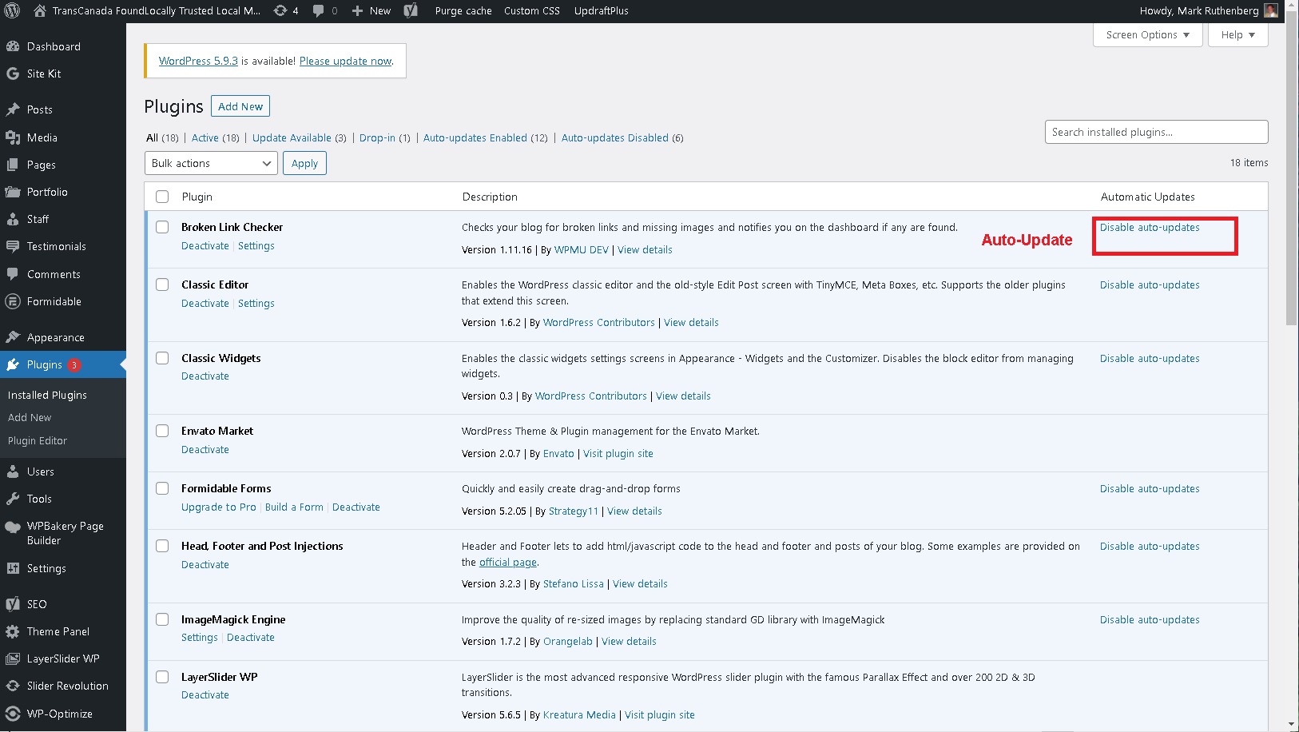
Task: Click the LayerSlider WP icon in sidebar
Action: coord(13,658)
